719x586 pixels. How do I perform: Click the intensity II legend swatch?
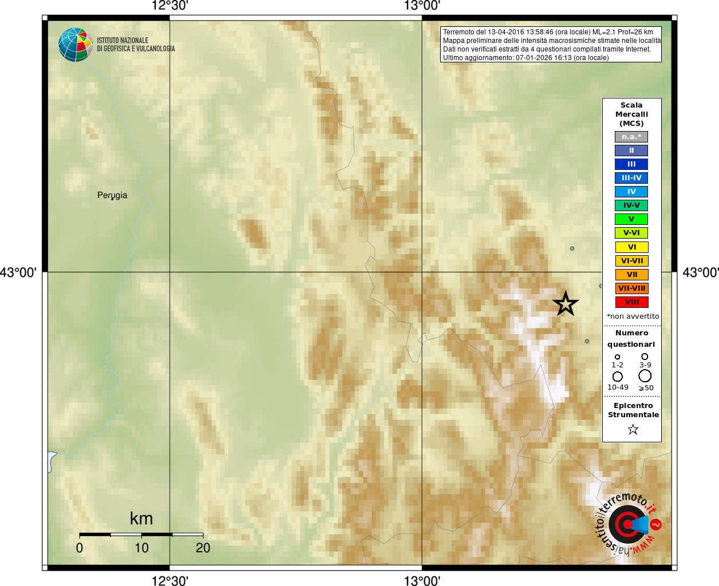(x=631, y=151)
